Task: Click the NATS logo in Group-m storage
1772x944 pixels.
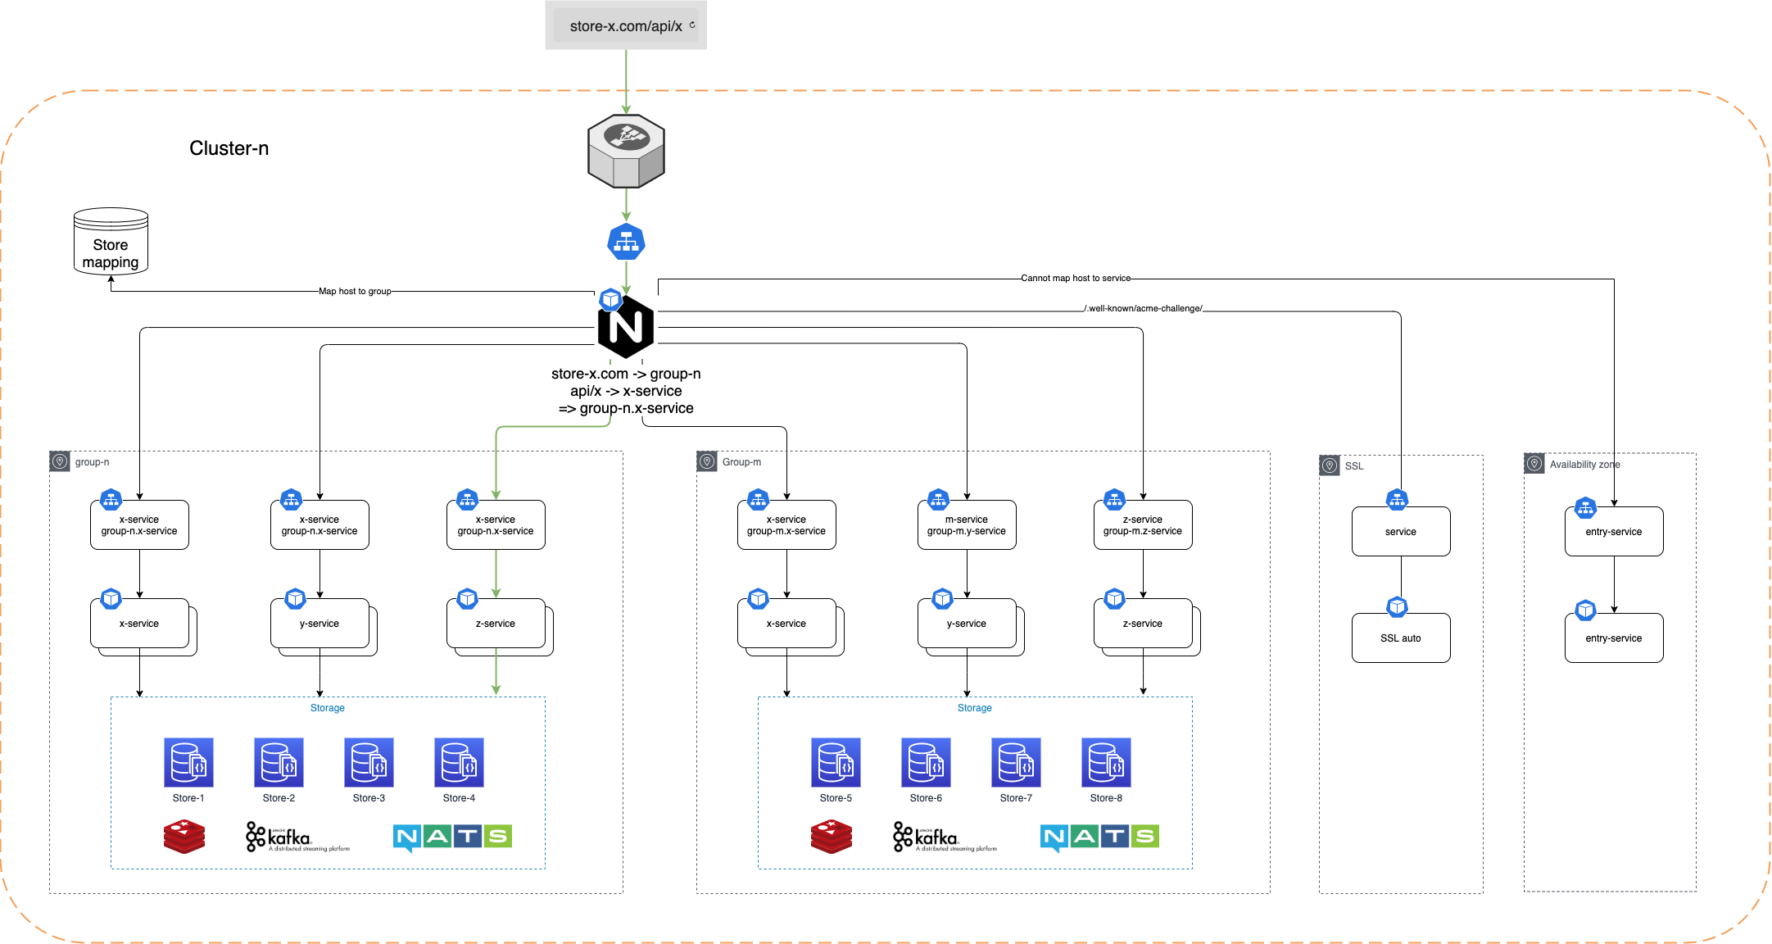Action: click(1099, 837)
